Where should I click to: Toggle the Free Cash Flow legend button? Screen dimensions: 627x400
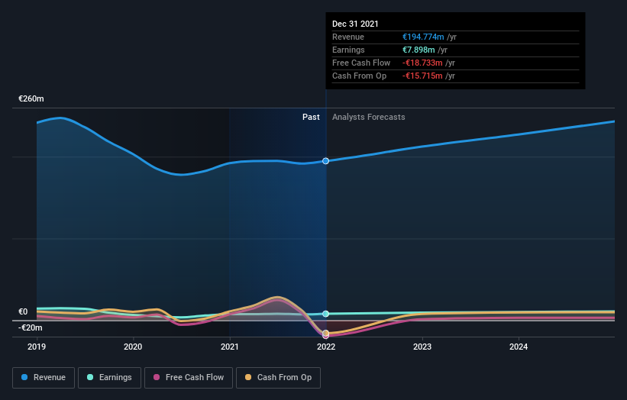click(x=189, y=378)
